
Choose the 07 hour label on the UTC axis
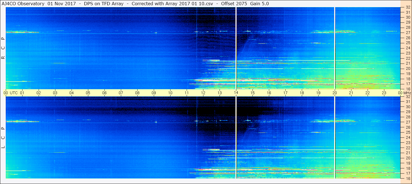click(x=121, y=93)
